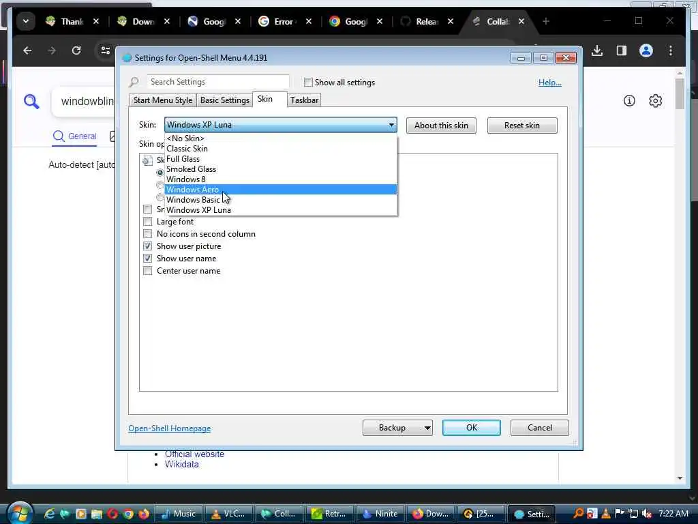The width and height of the screenshot is (698, 524).
Task: Switch to the Releas Chrome tab
Action: tap(427, 21)
